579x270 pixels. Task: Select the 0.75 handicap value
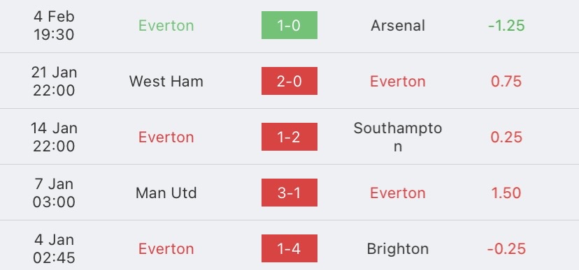(506, 82)
